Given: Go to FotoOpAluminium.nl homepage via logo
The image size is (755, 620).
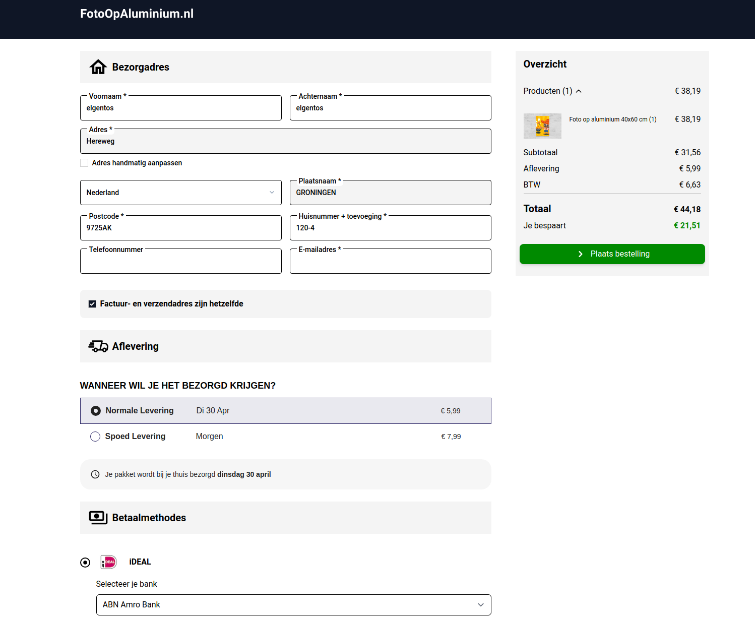Looking at the screenshot, I should 137,14.
